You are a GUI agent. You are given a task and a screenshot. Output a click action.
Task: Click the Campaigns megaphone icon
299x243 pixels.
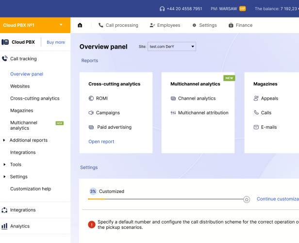[x=91, y=113]
